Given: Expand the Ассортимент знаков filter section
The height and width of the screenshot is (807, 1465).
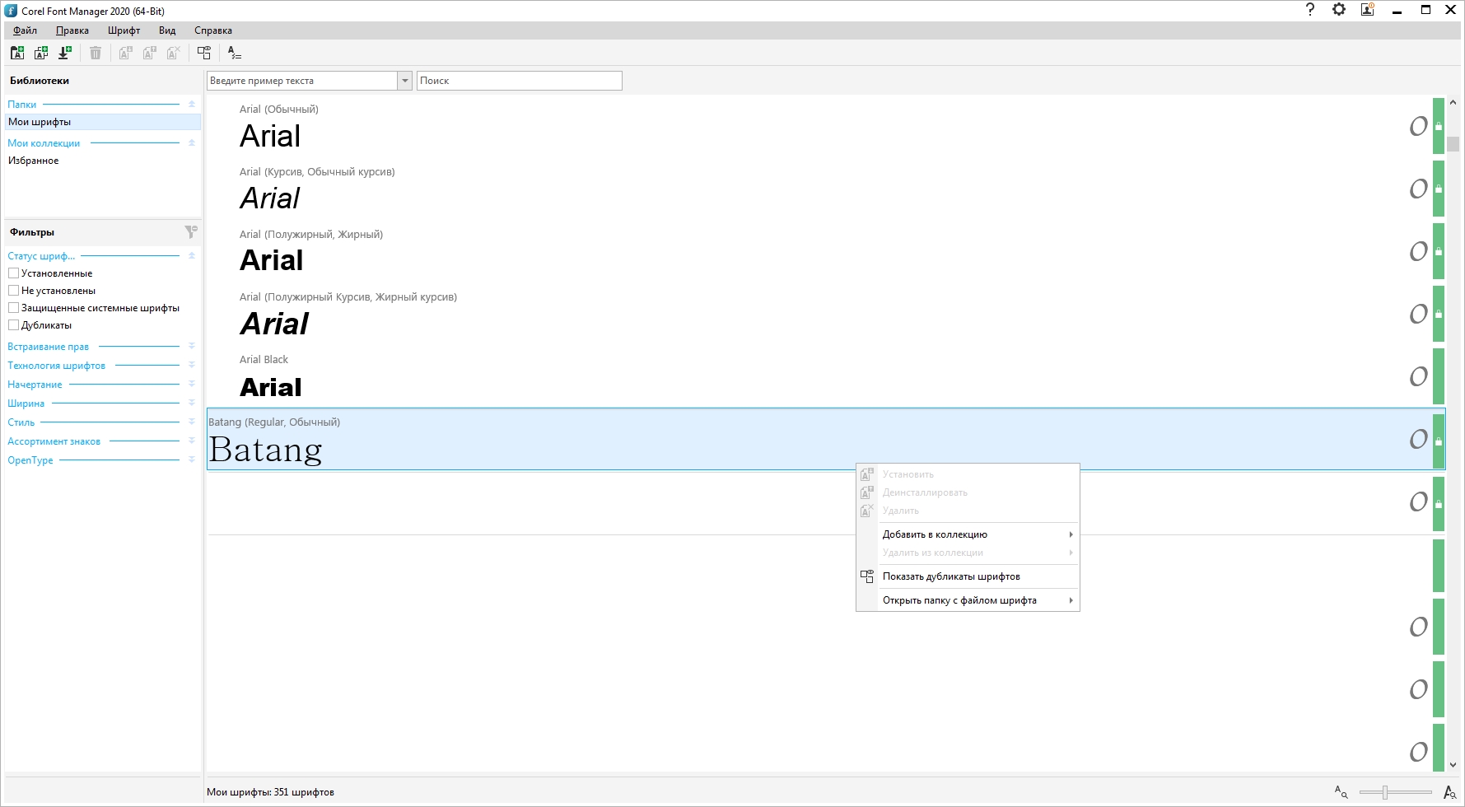Looking at the screenshot, I should tap(191, 441).
